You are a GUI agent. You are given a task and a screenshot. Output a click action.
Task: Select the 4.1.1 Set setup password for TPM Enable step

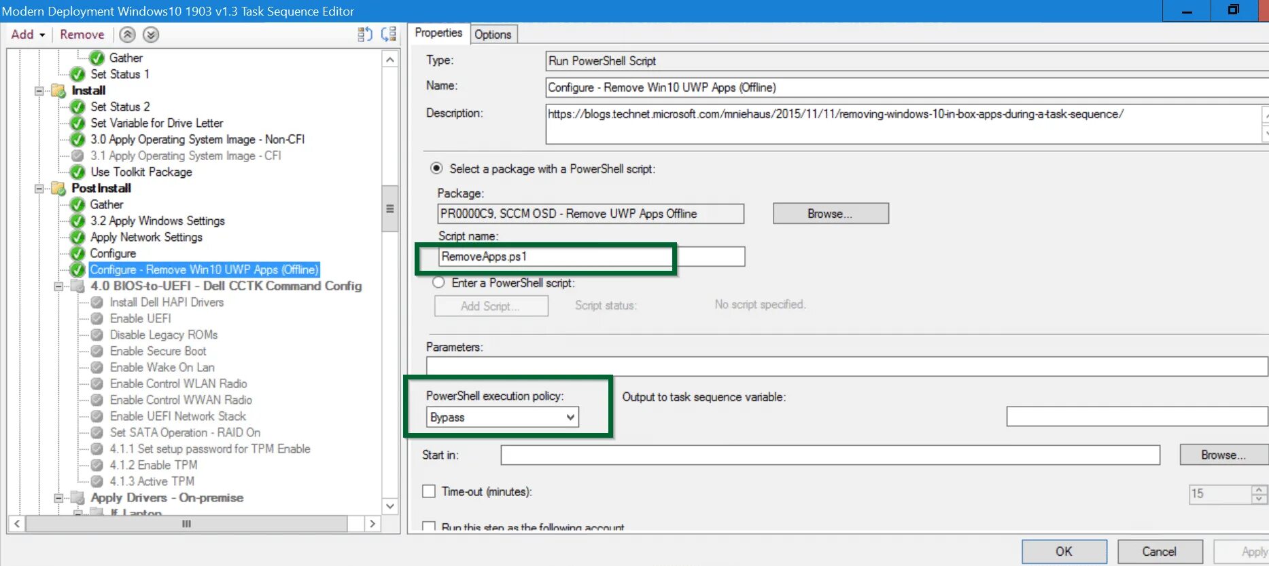210,449
